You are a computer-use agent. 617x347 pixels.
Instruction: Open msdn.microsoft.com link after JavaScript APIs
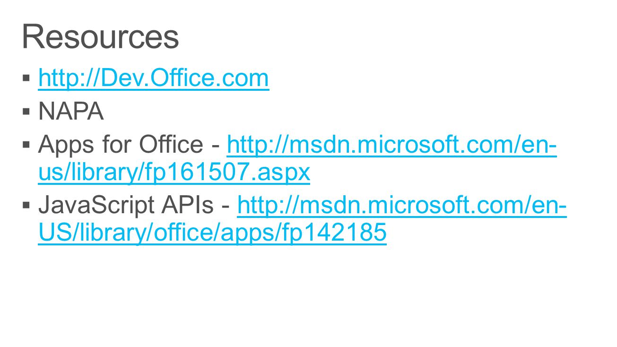pos(402,206)
